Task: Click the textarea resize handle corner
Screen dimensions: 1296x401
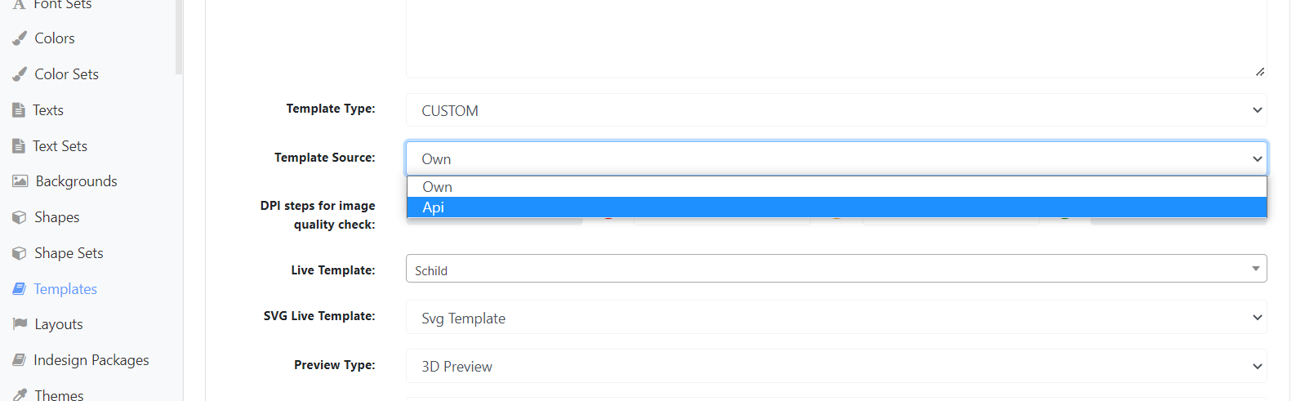Action: point(1260,72)
